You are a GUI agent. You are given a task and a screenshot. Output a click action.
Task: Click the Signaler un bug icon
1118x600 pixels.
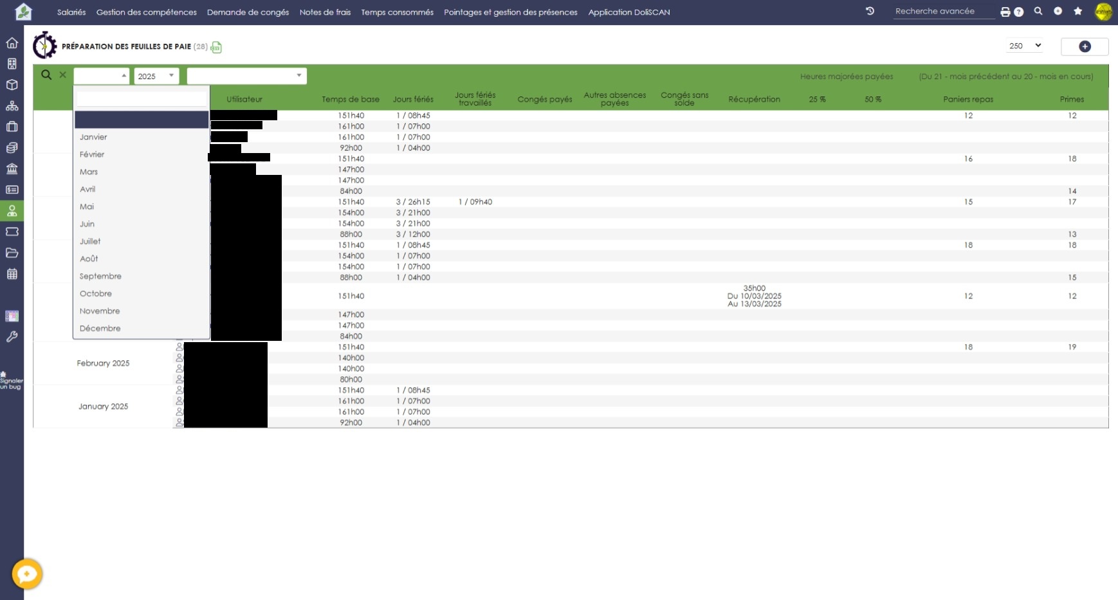(11, 380)
